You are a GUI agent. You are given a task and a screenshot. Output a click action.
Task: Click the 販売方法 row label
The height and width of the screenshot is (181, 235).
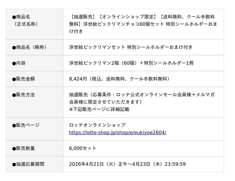click(25, 95)
